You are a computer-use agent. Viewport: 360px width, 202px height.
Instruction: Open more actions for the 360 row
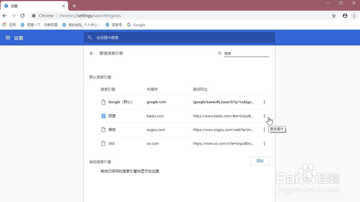(264, 144)
